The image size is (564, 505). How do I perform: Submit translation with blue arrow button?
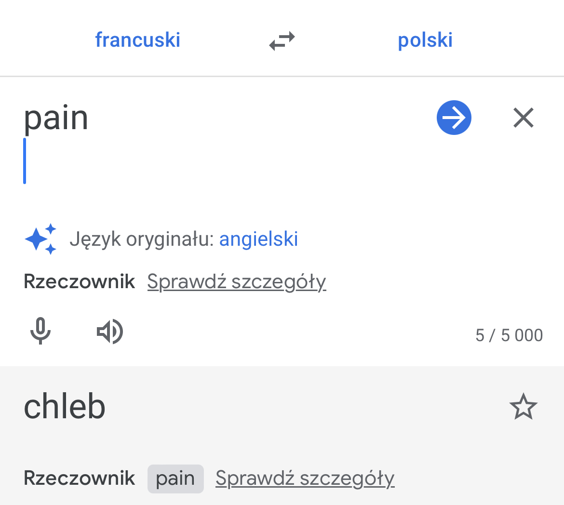tap(454, 118)
